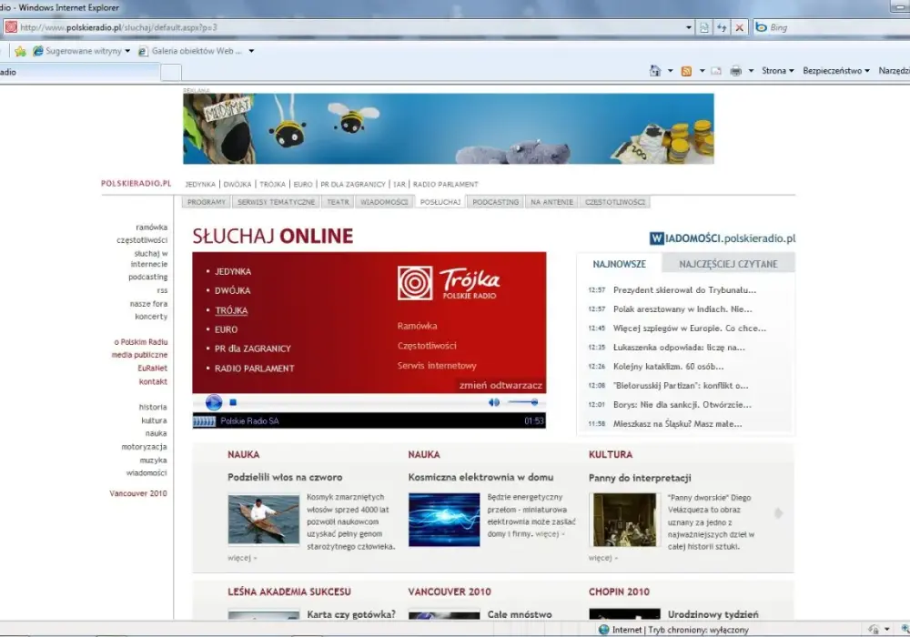The image size is (910, 637).
Task: Click the compatibility view icon in the address bar
Action: pyautogui.click(x=704, y=27)
